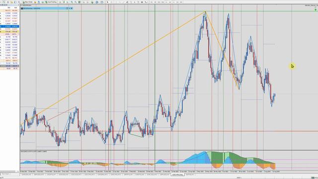This screenshot has width=318, height=179.
Task: Select the Trendline drawing tool
Action: [123, 2]
